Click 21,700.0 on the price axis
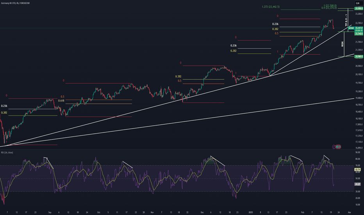 [359, 42]
